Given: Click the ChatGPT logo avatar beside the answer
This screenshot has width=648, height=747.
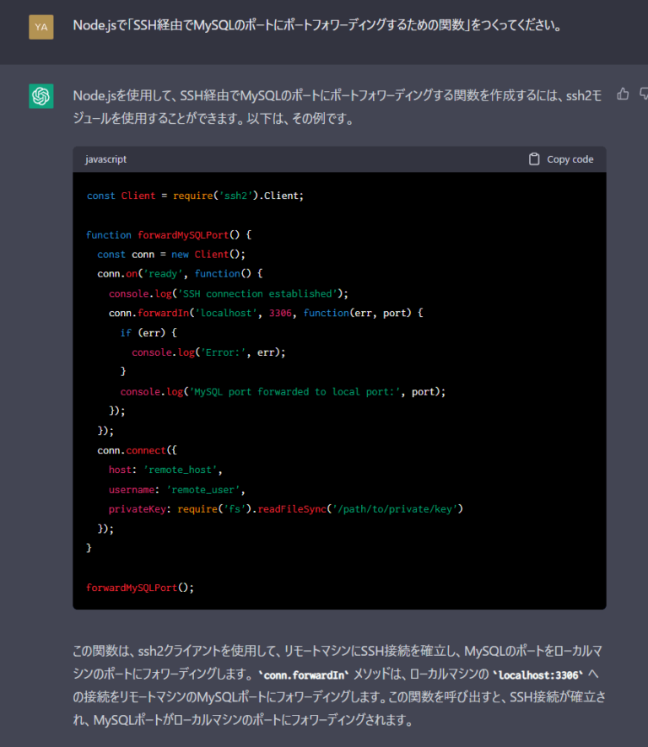Looking at the screenshot, I should 40,94.
